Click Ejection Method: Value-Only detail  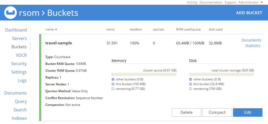(67, 91)
